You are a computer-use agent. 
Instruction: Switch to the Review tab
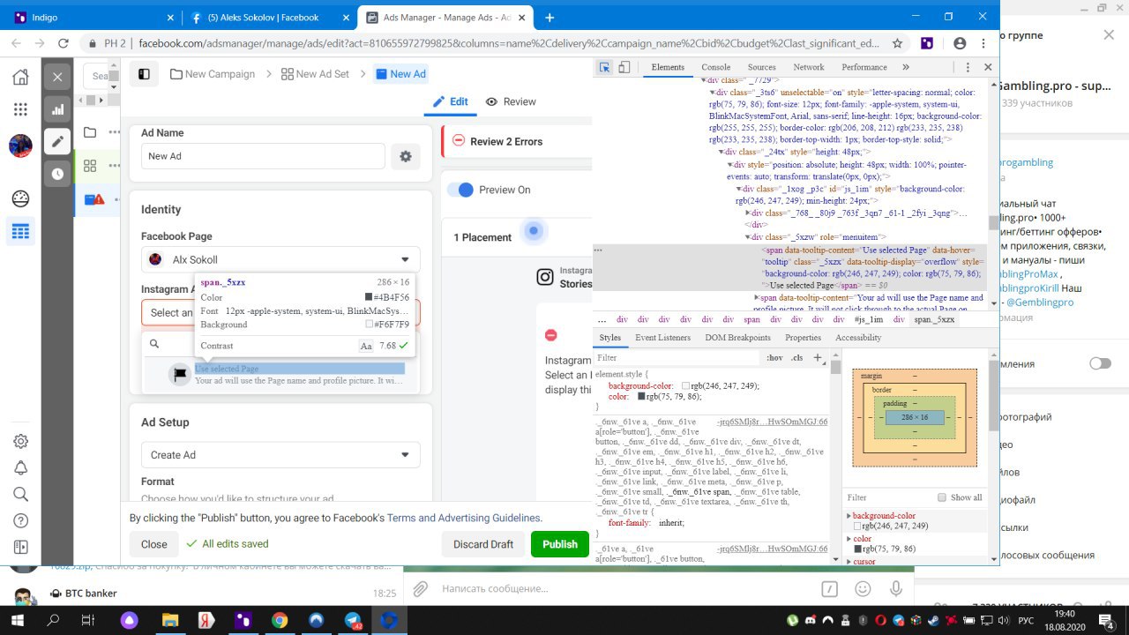tap(511, 101)
